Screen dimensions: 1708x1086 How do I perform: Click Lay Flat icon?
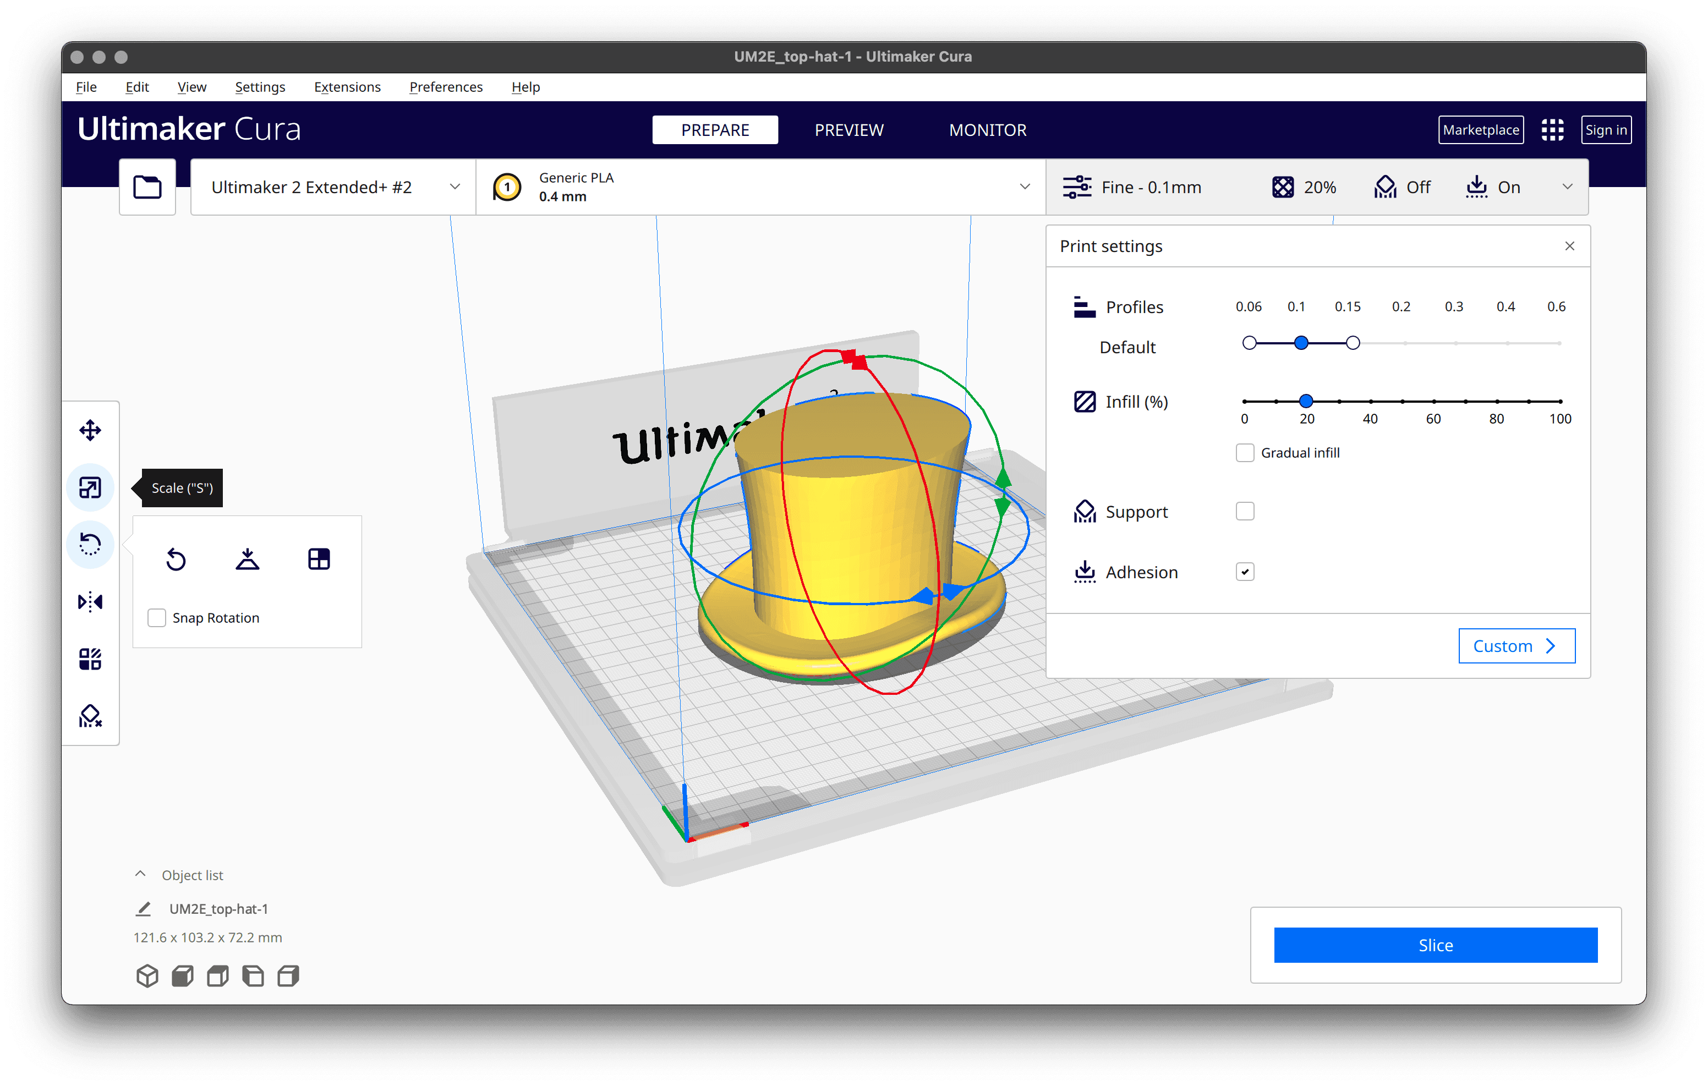248,560
